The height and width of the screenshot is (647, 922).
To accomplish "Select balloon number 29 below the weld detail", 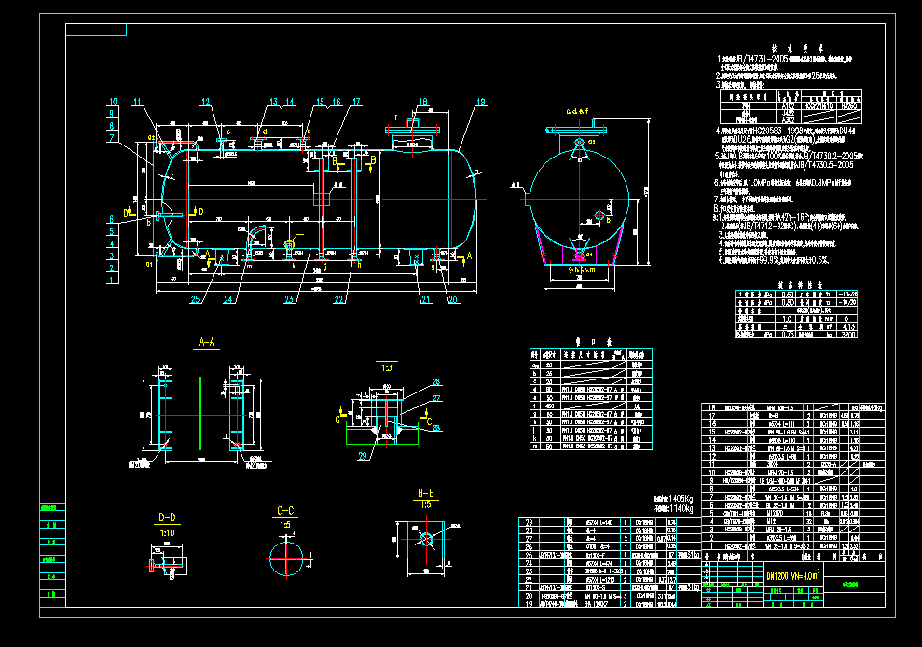I will pyautogui.click(x=364, y=456).
